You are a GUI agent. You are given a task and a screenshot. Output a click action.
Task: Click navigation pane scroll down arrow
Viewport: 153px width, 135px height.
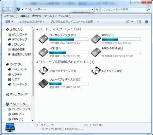tap(33, 121)
